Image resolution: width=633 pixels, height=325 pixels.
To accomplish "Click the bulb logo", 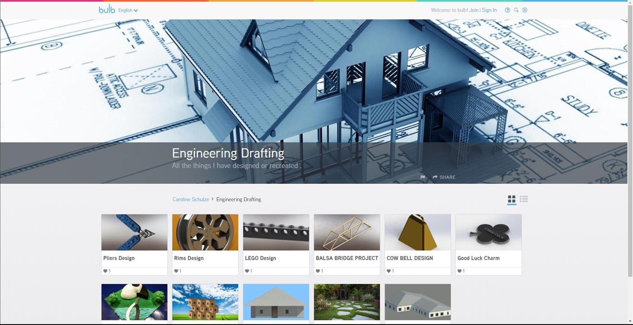I will point(107,9).
